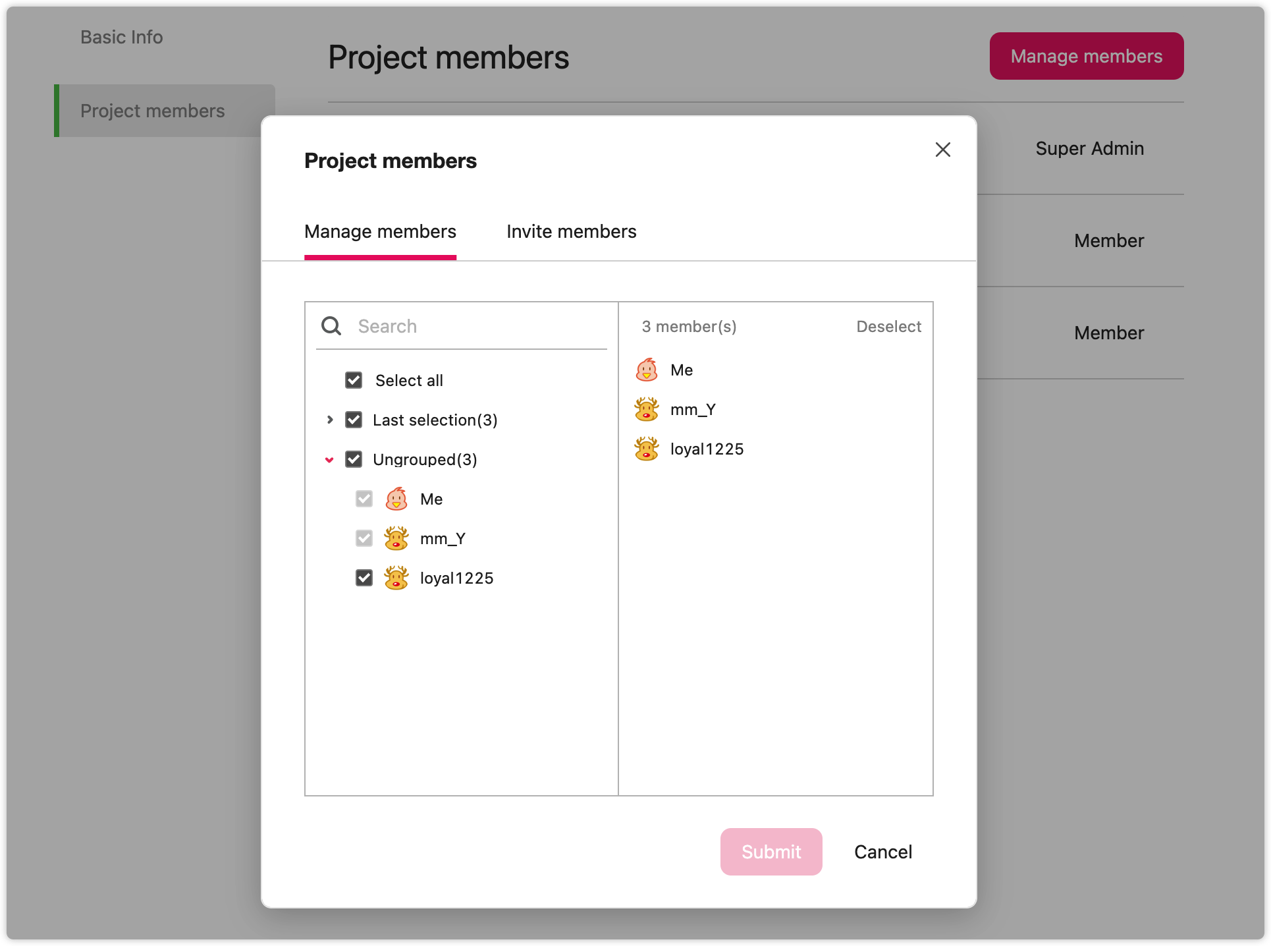The height and width of the screenshot is (946, 1271).
Task: Open Basic Info in the sidebar
Action: point(122,37)
